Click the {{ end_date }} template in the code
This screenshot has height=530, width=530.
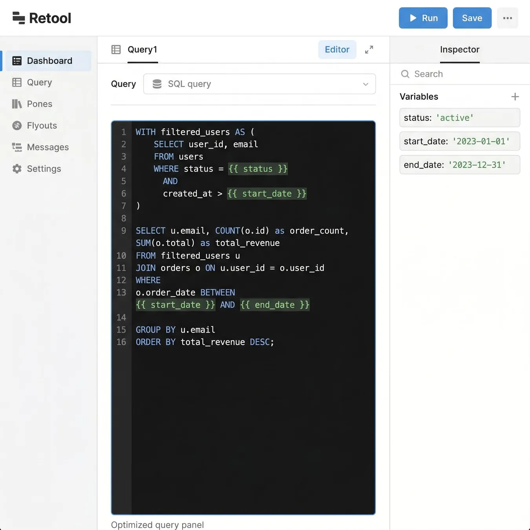(x=275, y=305)
